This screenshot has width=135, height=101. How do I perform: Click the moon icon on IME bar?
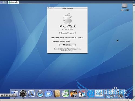click(10, 95)
